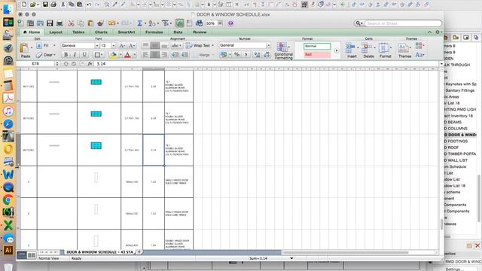Open the font size 13 dropdown
Viewport: 482px width, 271px height.
114,45
